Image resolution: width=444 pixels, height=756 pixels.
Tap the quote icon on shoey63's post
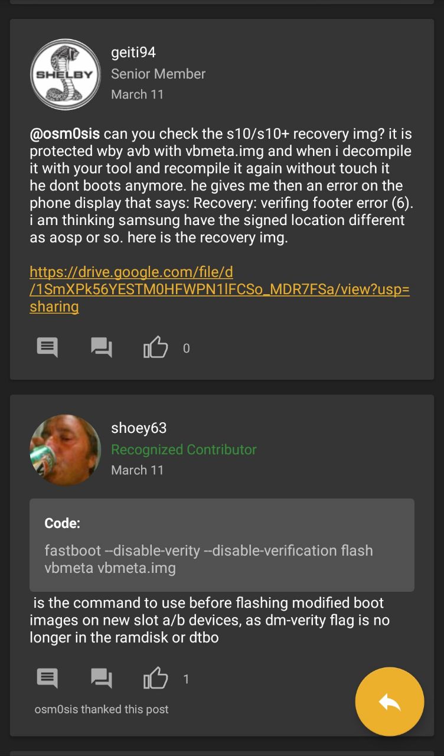click(x=47, y=678)
